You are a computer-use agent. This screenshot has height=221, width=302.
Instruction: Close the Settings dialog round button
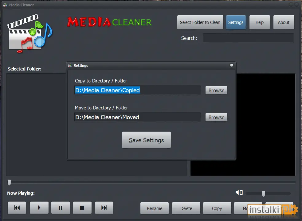(x=232, y=65)
